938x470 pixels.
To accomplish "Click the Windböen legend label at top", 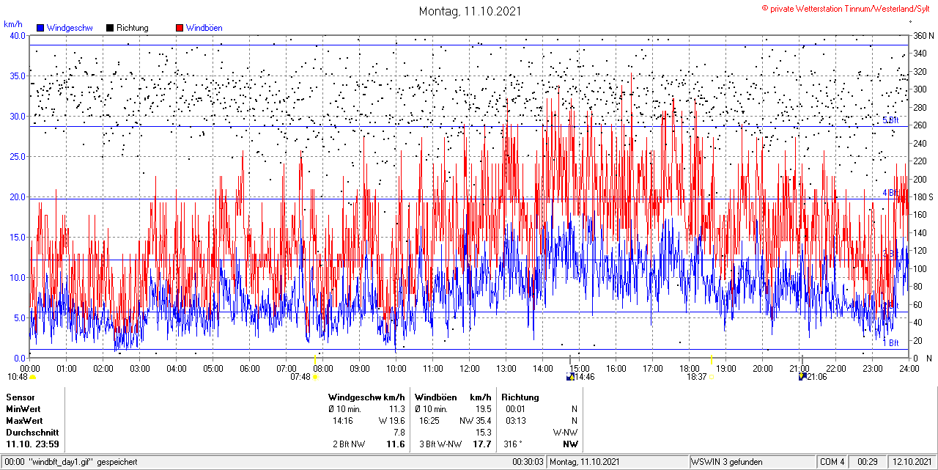I will [204, 28].
